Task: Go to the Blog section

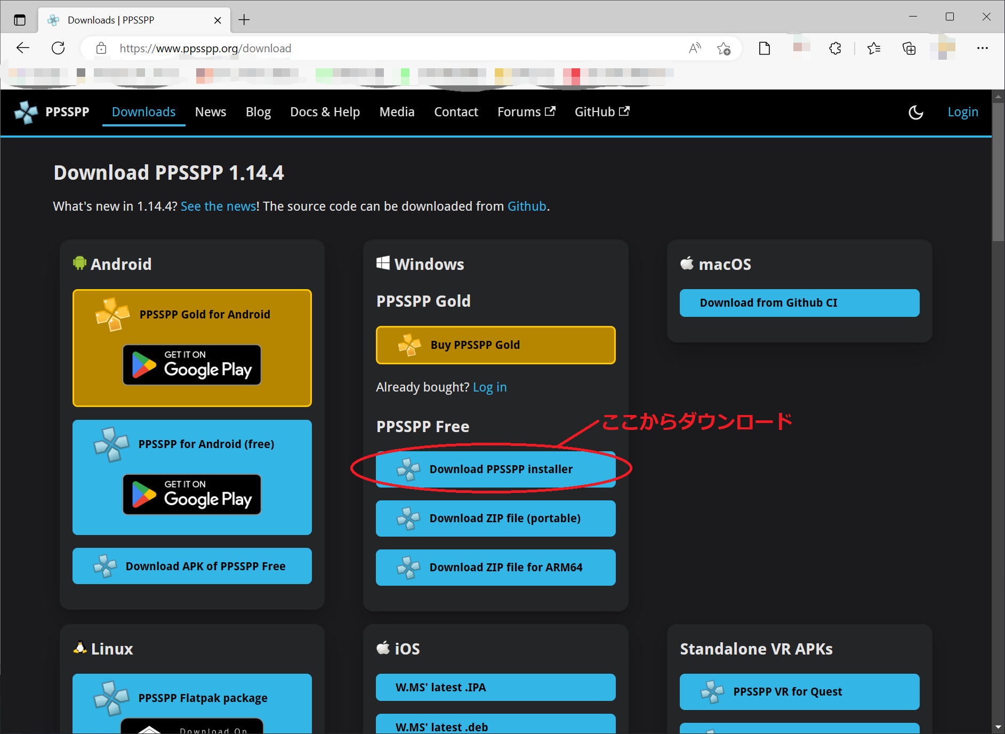Action: click(258, 112)
